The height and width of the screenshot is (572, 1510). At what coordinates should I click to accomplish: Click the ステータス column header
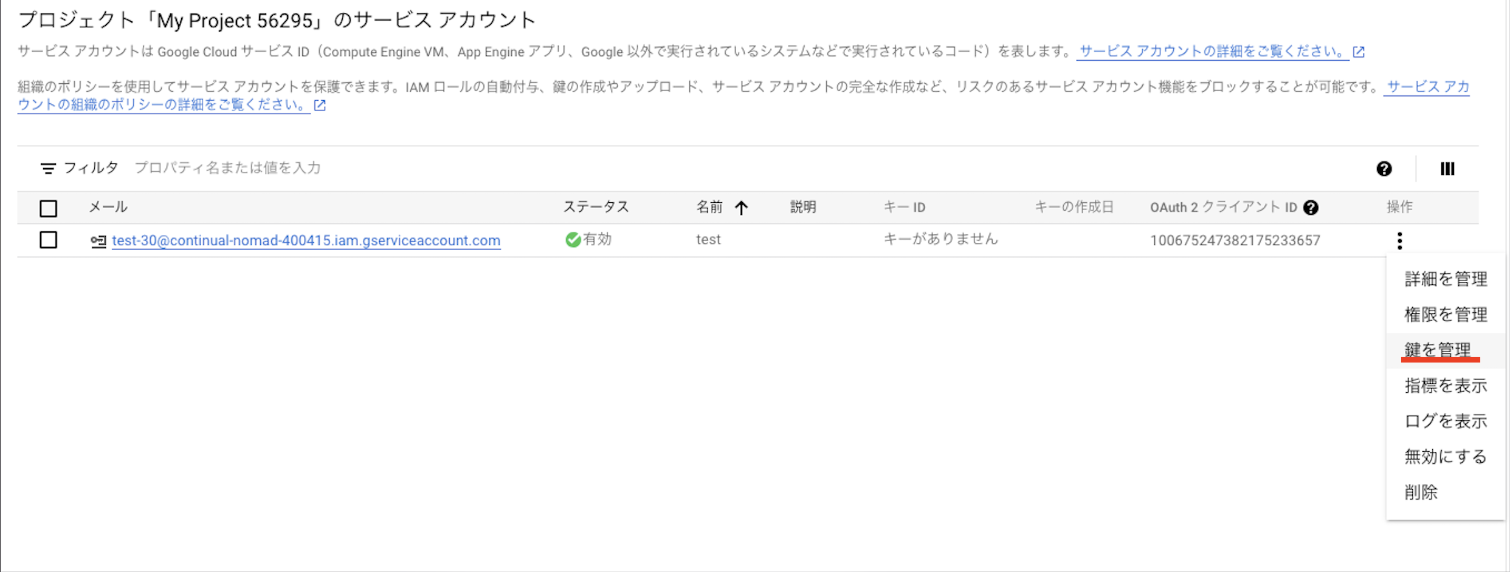596,207
